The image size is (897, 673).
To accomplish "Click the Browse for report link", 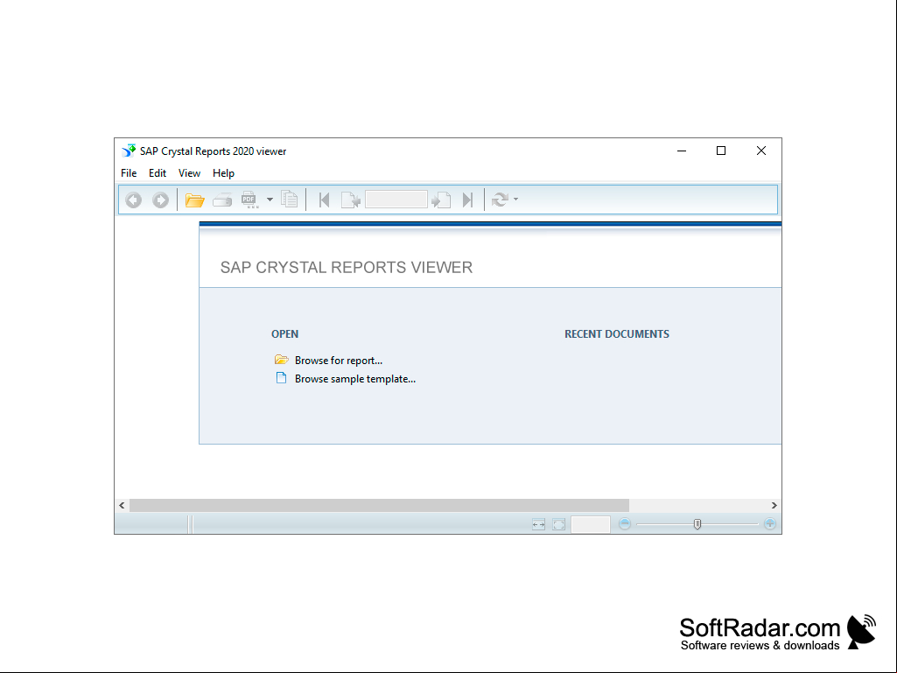I will tap(339, 361).
